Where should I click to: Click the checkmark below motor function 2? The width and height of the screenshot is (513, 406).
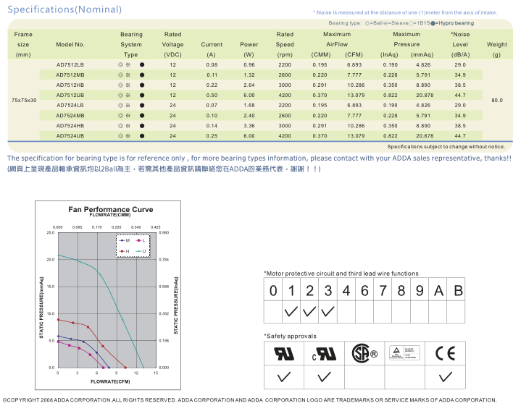pyautogui.click(x=309, y=311)
